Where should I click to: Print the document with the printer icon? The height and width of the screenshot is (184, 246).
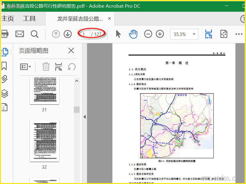(5, 34)
